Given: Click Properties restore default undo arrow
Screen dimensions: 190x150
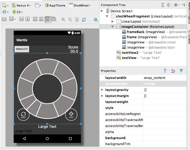Looking at the screenshot, I should [173, 71].
